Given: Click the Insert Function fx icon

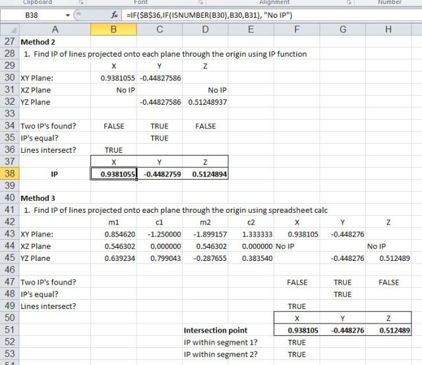Looking at the screenshot, I should (x=114, y=14).
